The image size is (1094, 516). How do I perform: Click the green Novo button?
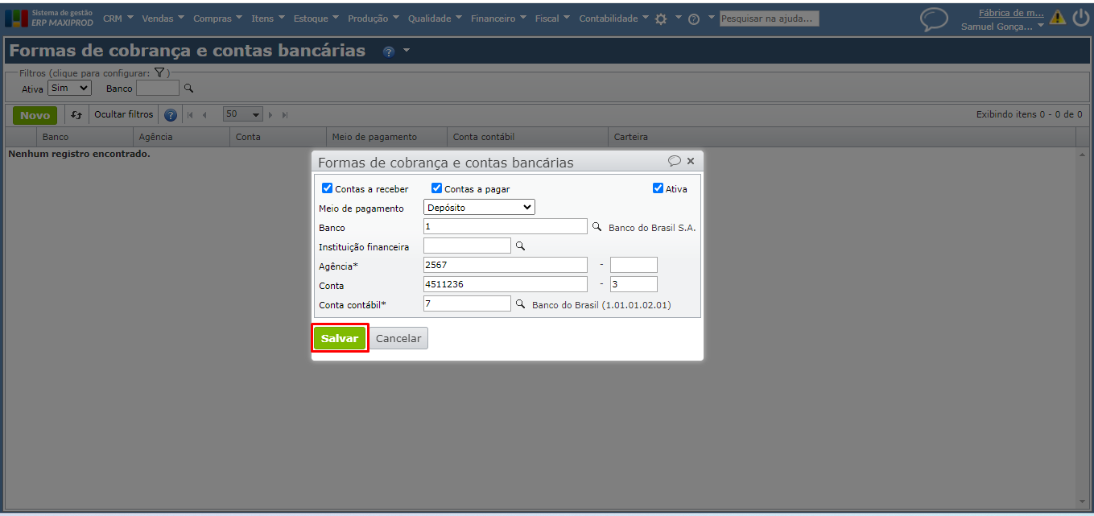click(35, 115)
